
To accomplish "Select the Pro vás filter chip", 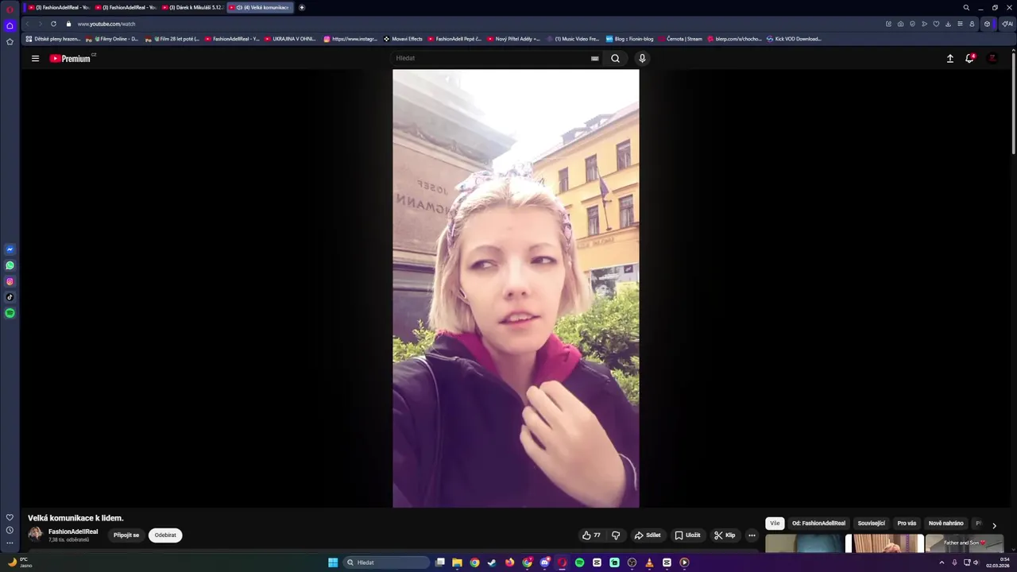I will 907,524.
